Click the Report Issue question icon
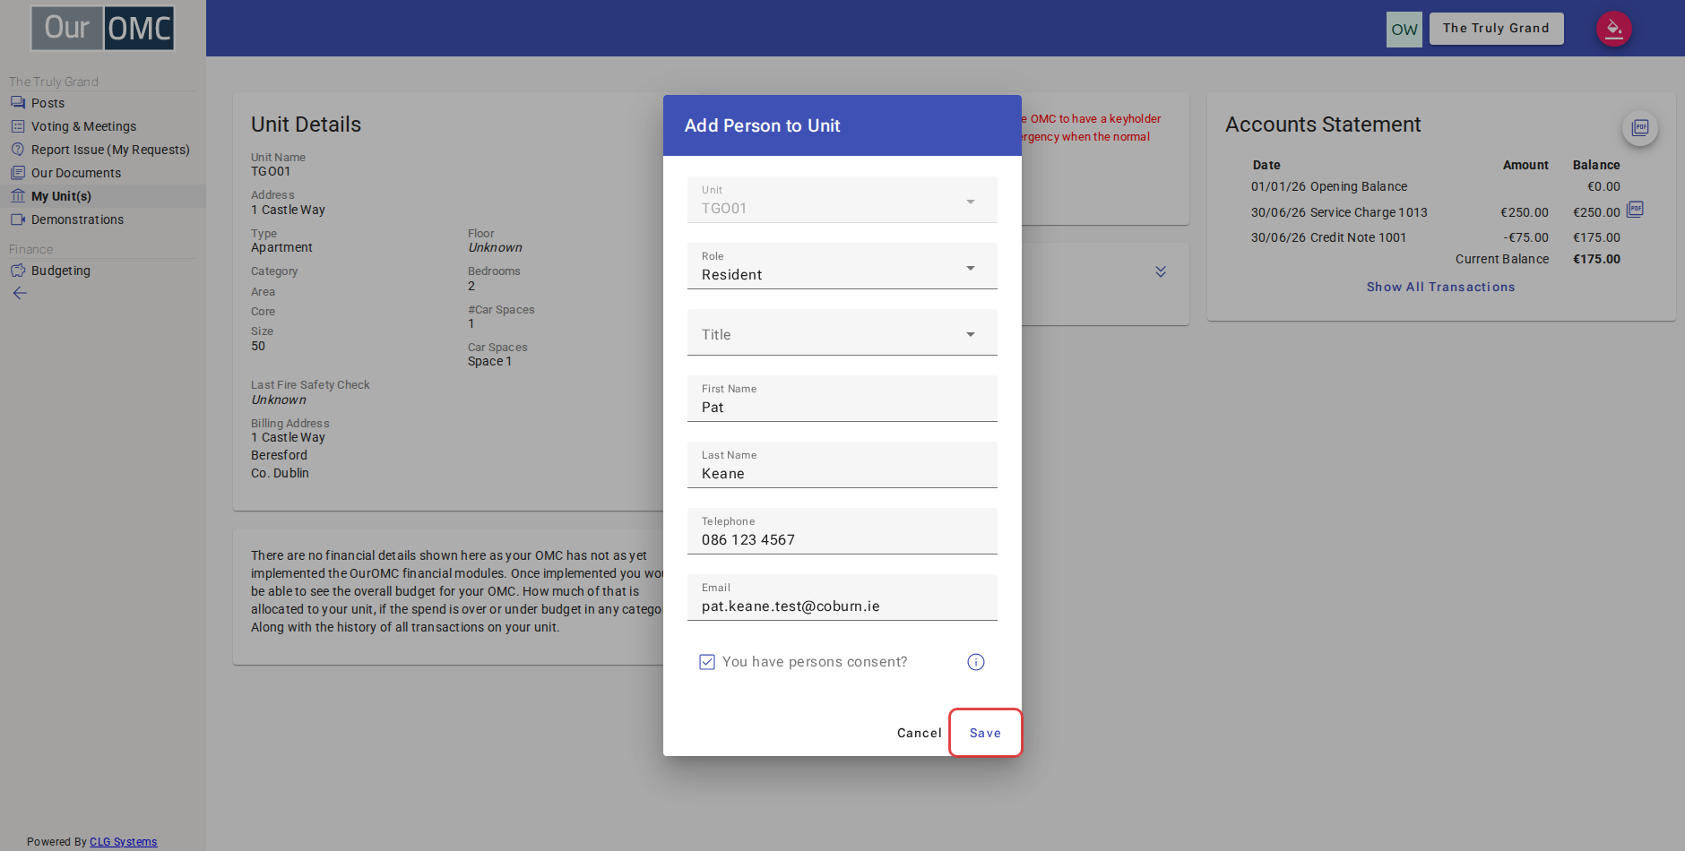The height and width of the screenshot is (851, 1685). (18, 150)
